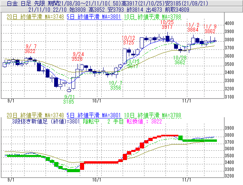
Task: Click the 9/1 date label under the upper chart
Action: pyautogui.click(x=11, y=101)
